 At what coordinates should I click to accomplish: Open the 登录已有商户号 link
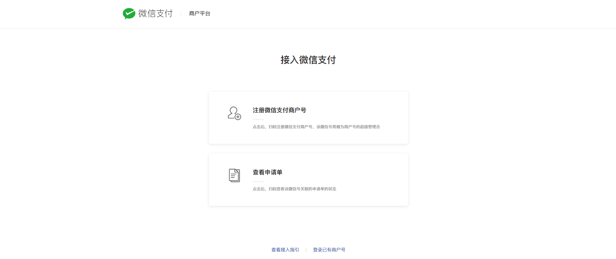coord(329,250)
